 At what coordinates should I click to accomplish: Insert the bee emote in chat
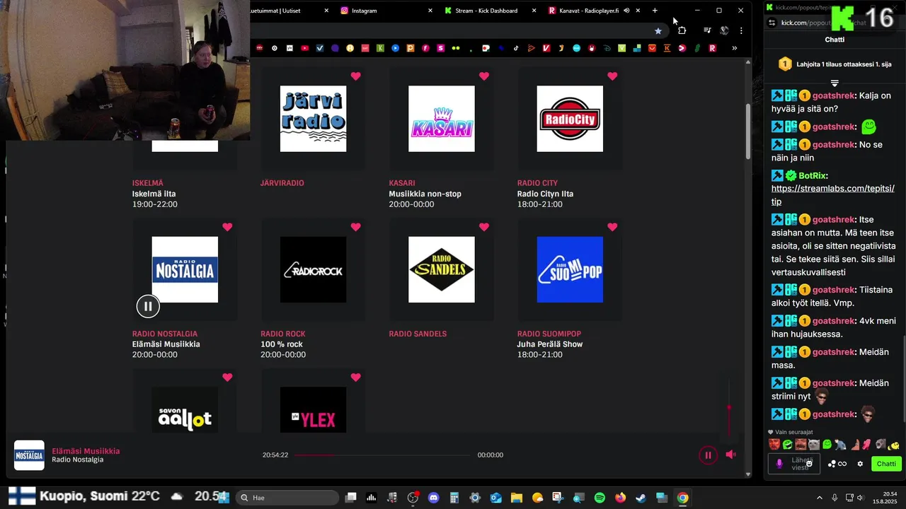pos(894,445)
